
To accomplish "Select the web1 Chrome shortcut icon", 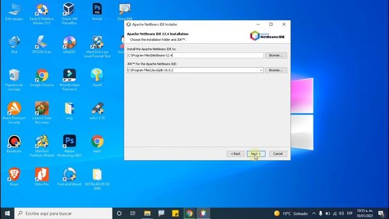I will [97, 144].
